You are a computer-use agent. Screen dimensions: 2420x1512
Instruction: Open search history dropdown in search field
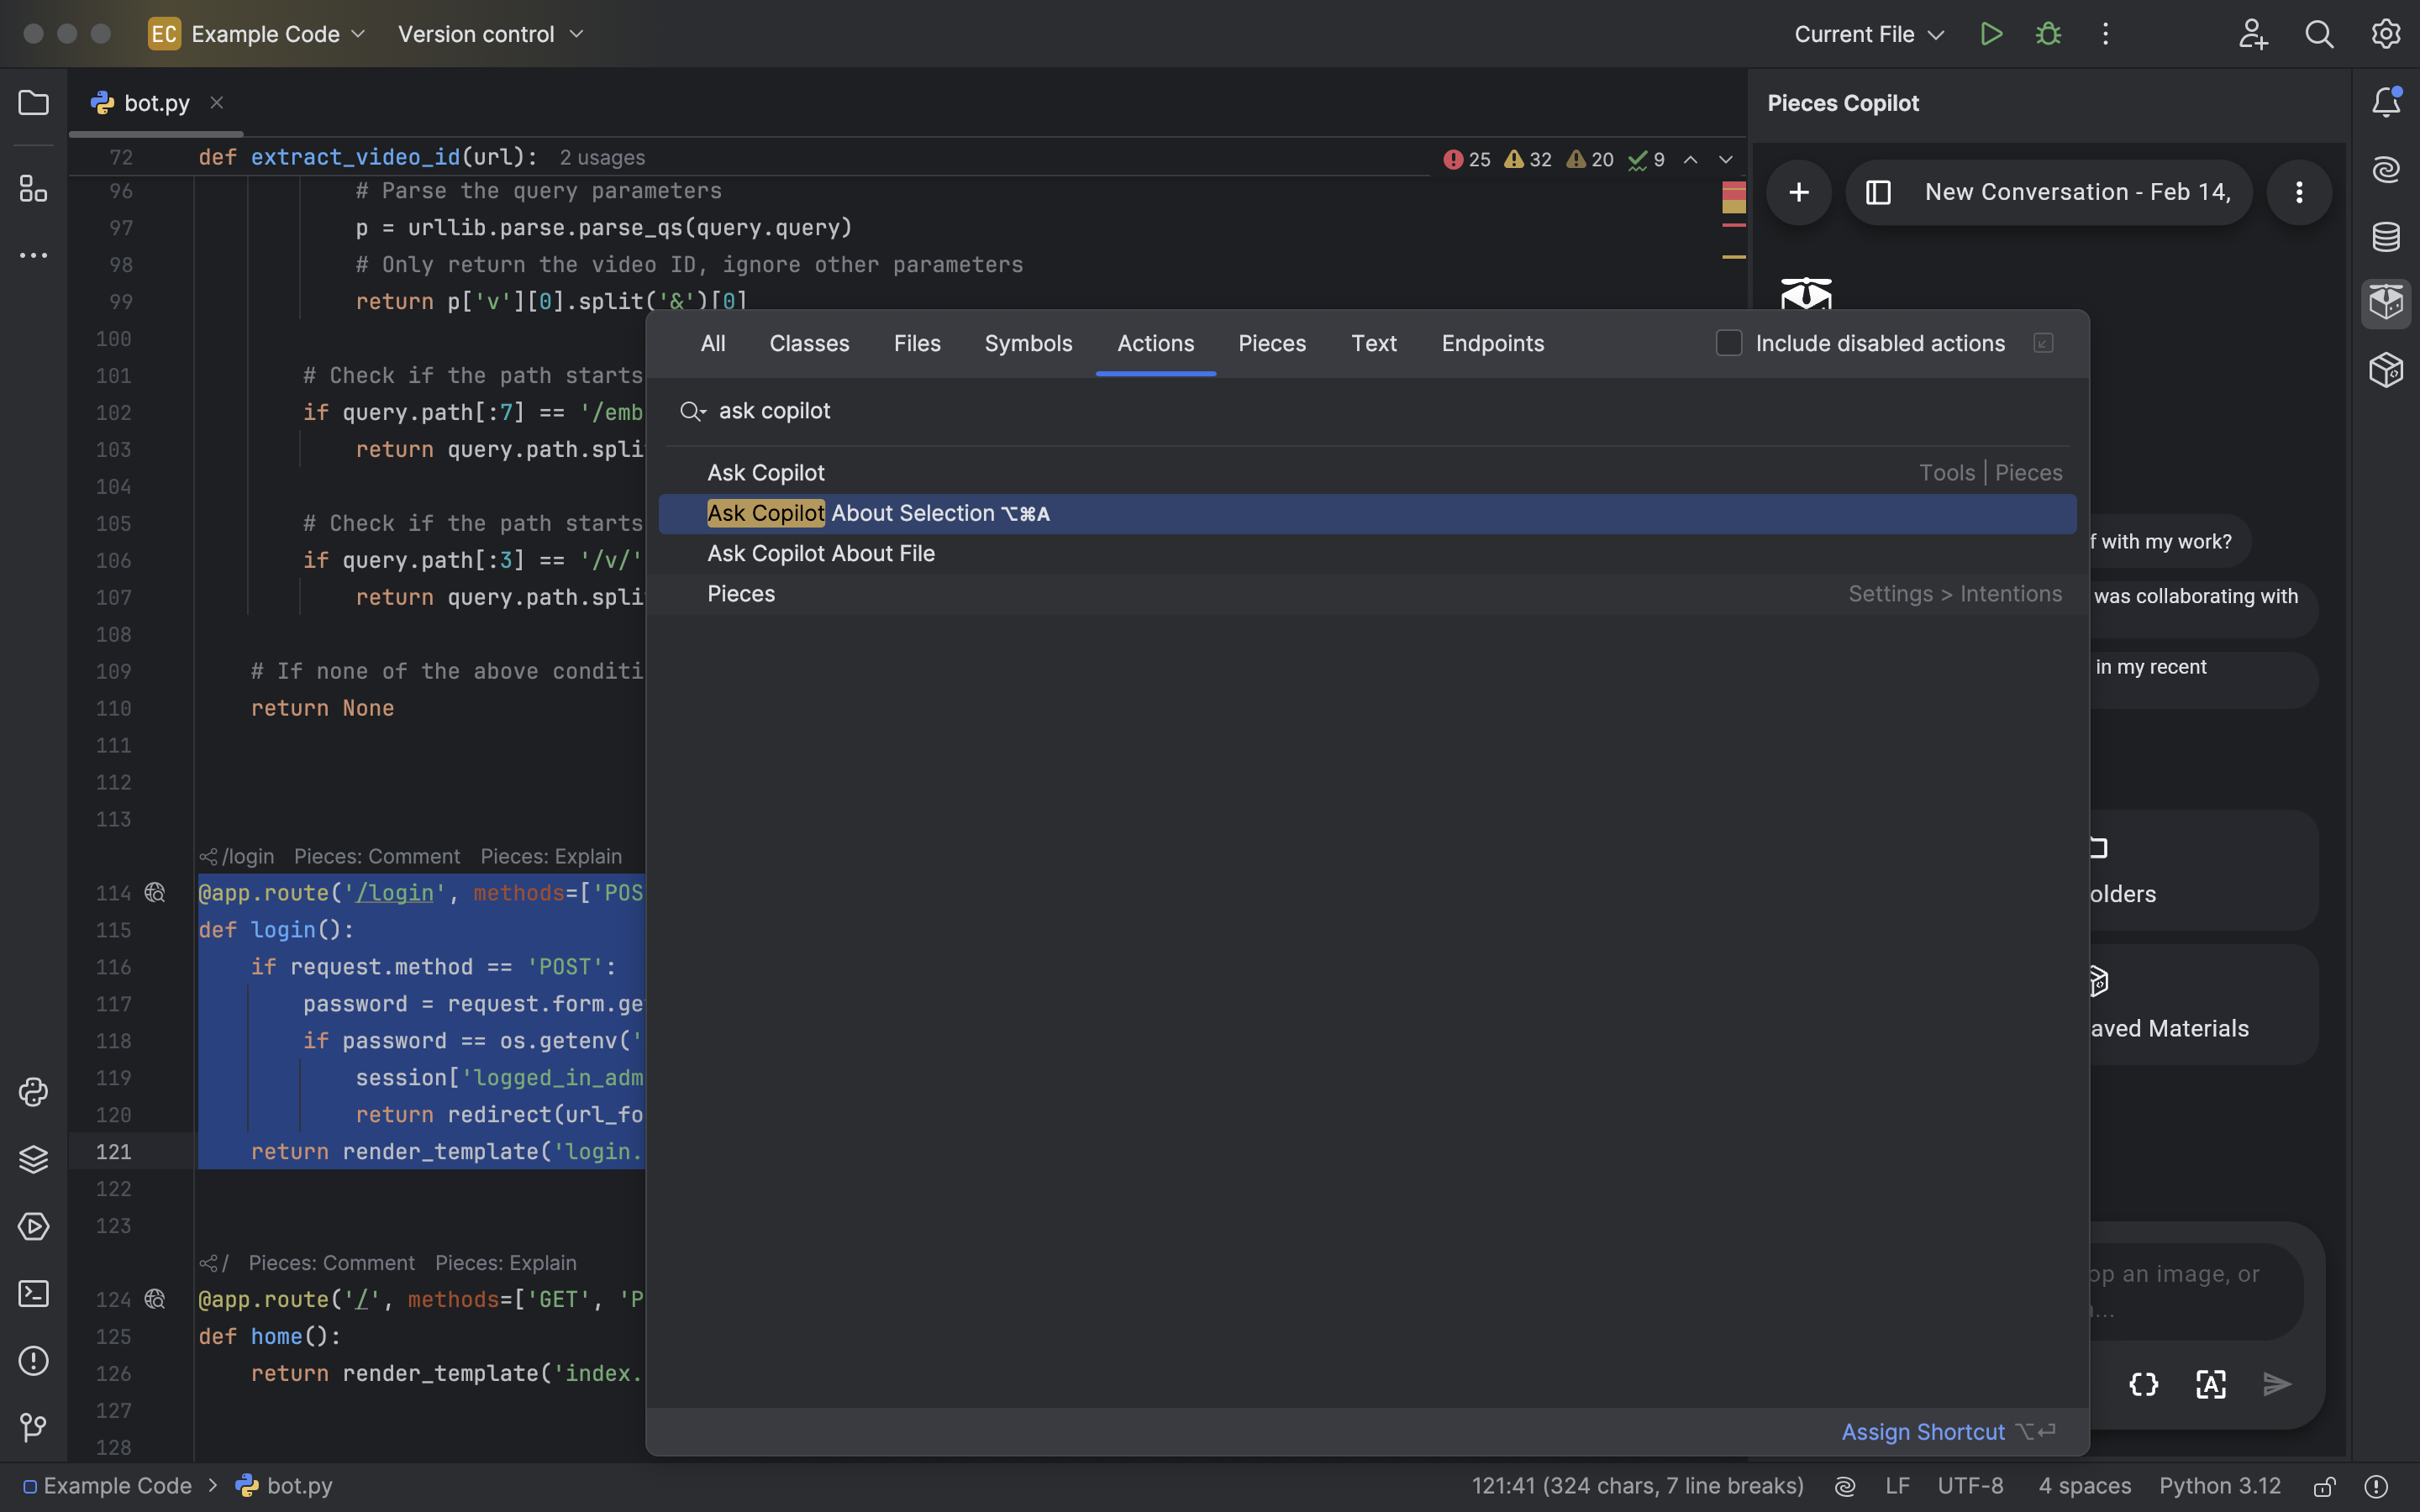coord(693,411)
